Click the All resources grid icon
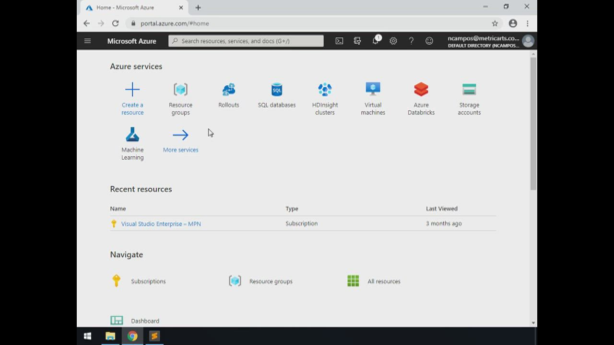Screen dimensions: 614x345 point(353,281)
